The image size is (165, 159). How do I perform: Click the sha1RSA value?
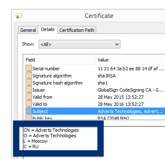[x=107, y=76]
